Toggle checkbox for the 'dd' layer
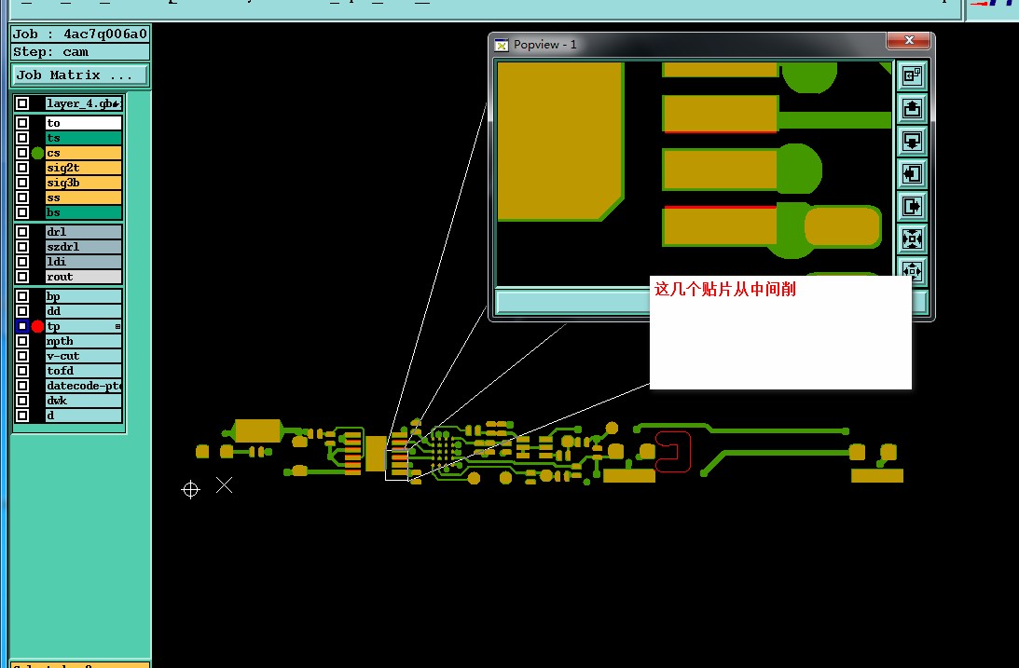Viewport: 1019px width, 668px height. coord(22,311)
